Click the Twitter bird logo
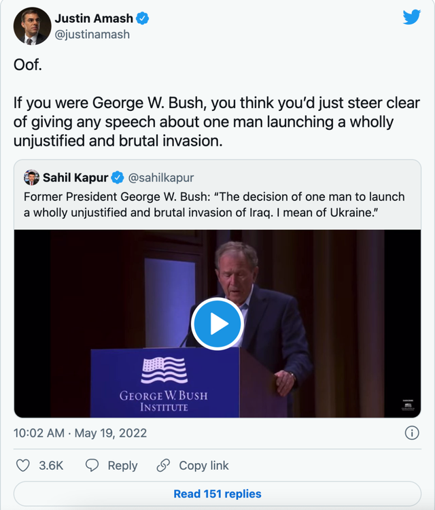This screenshot has height=510, width=435. click(x=411, y=18)
